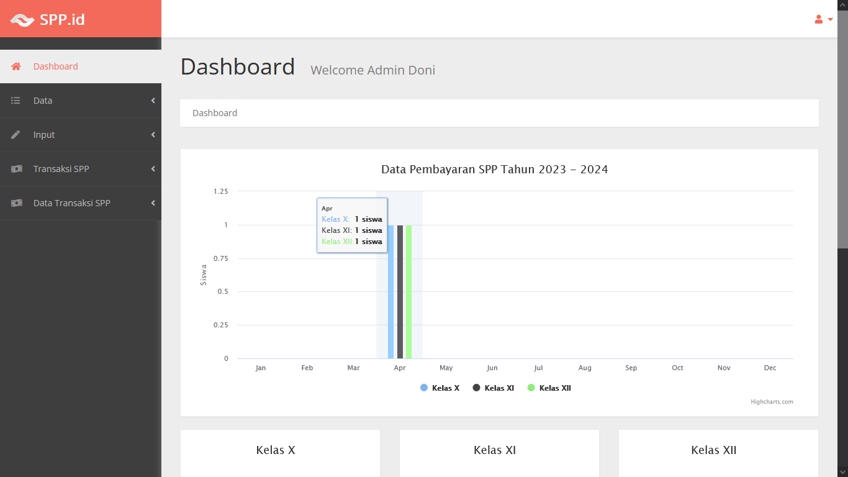The image size is (848, 477).
Task: Expand the Data menu chevron
Action: coord(153,101)
